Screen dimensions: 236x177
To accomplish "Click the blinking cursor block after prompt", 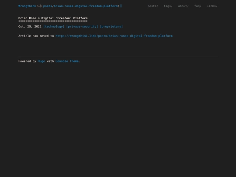I will [121, 6].
